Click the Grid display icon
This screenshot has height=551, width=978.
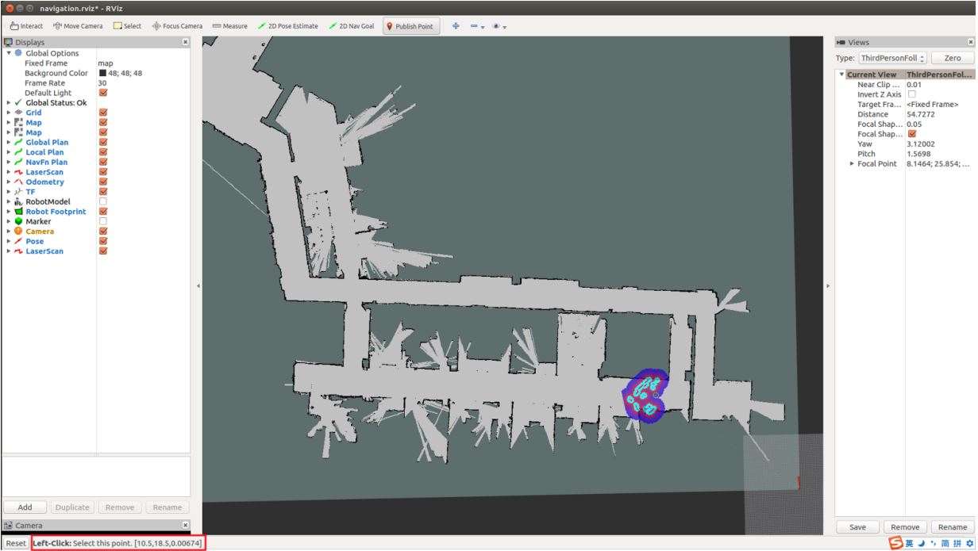20,113
